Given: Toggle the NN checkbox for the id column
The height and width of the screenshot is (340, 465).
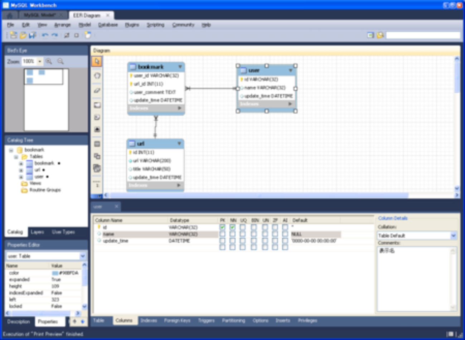Looking at the screenshot, I should pos(232,227).
